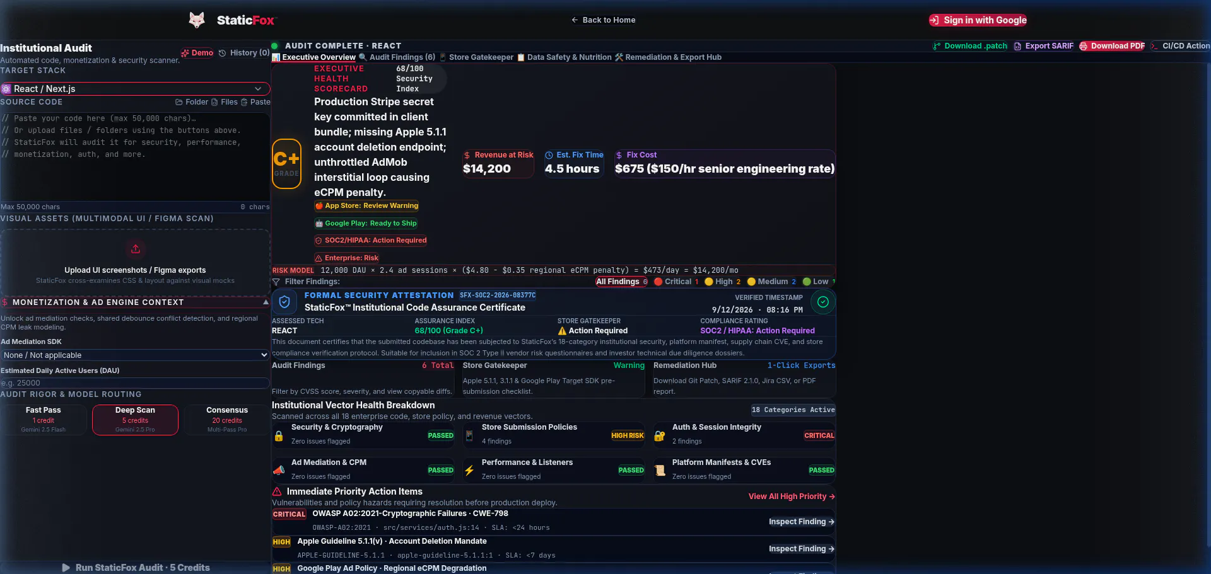Click the attestation shield icon
Viewport: 1211px width, 574px height.
pyautogui.click(x=284, y=302)
